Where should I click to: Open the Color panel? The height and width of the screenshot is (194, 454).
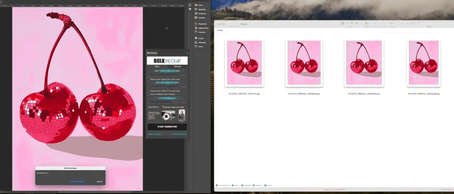pos(200,5)
